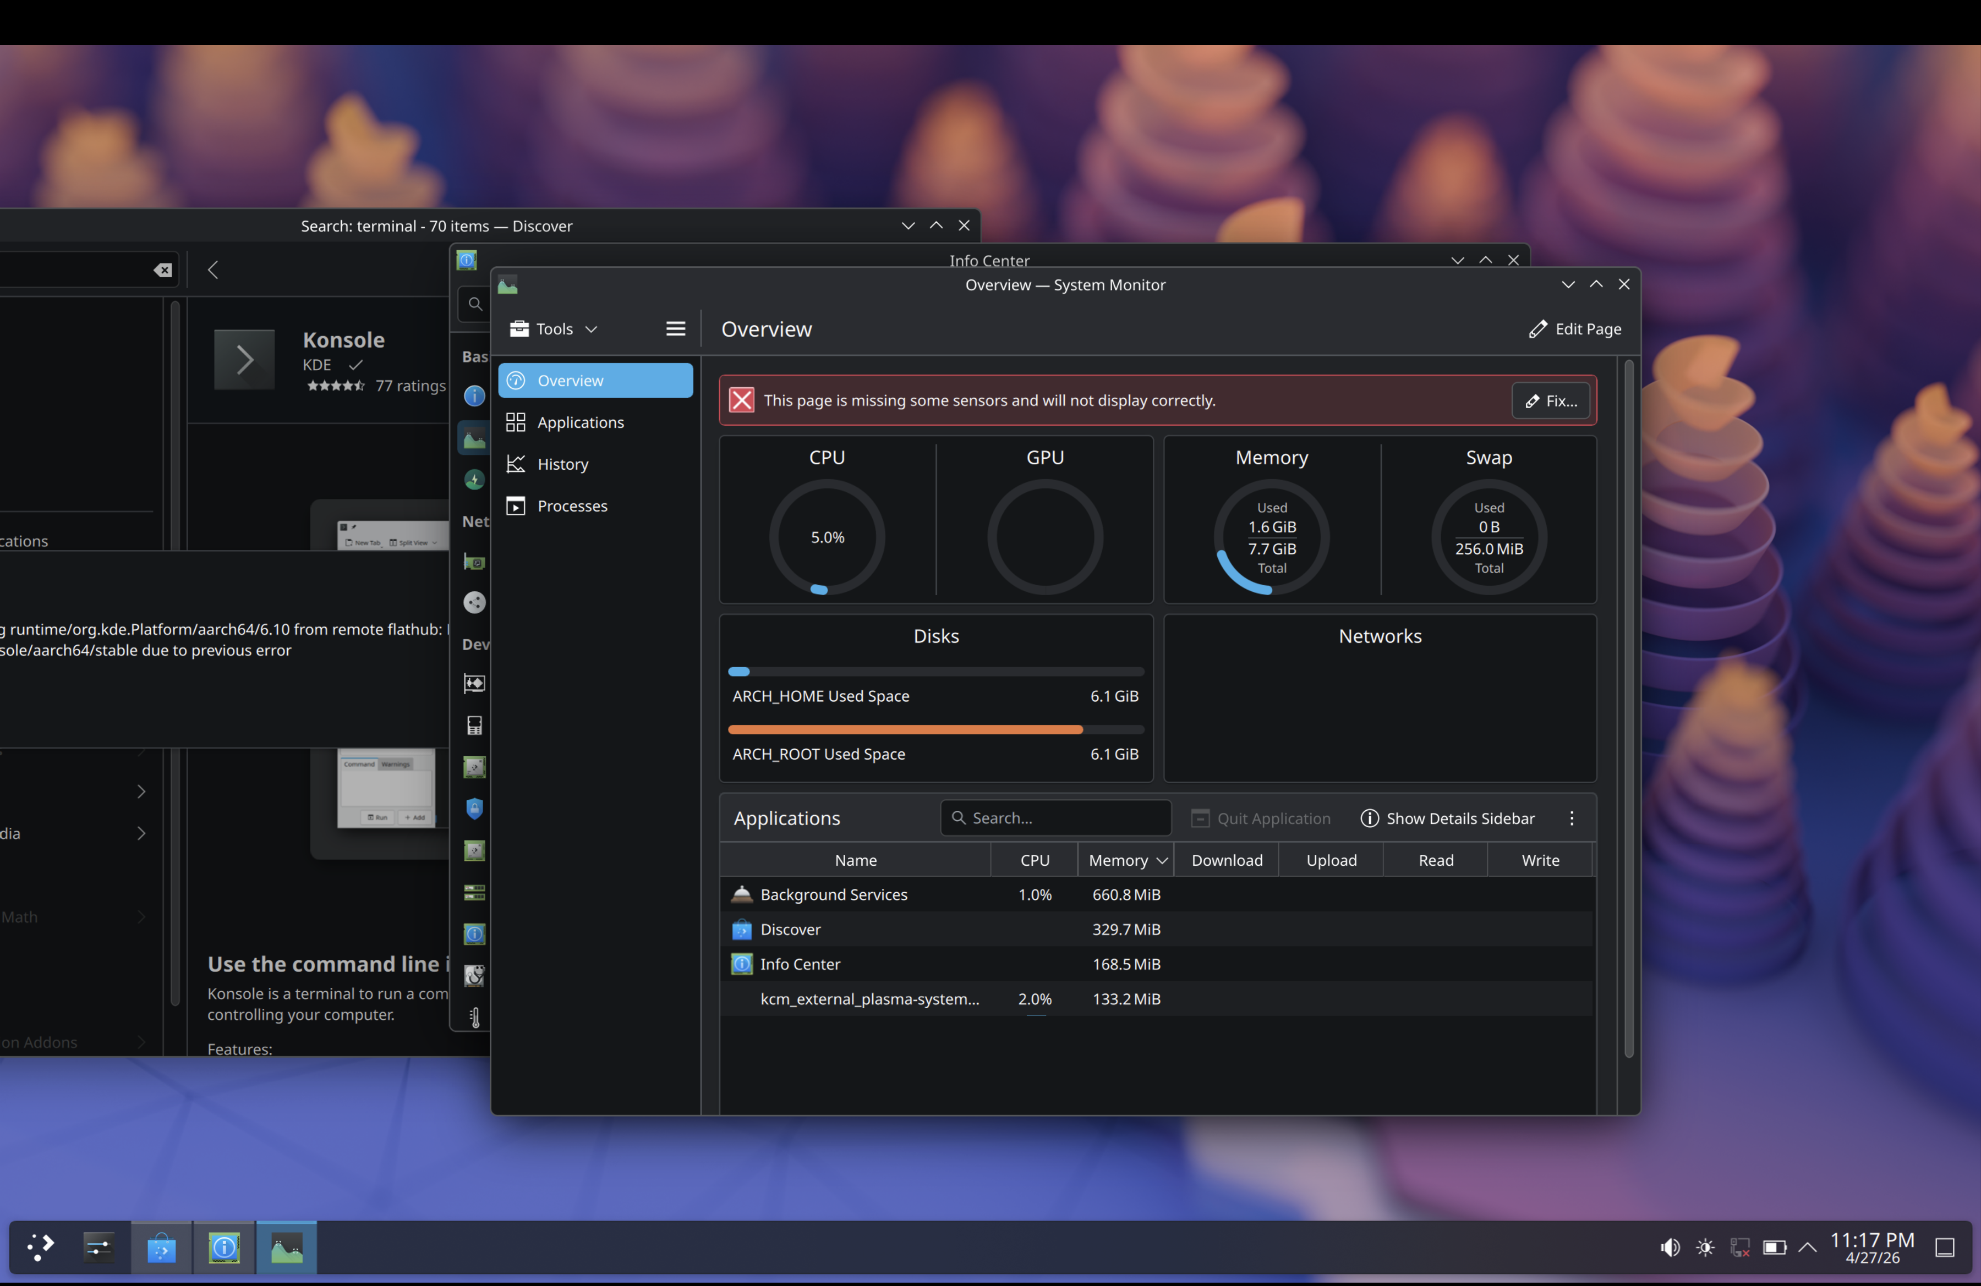This screenshot has height=1286, width=1981.
Task: Open the System Monitor hamburger menu
Action: (675, 328)
